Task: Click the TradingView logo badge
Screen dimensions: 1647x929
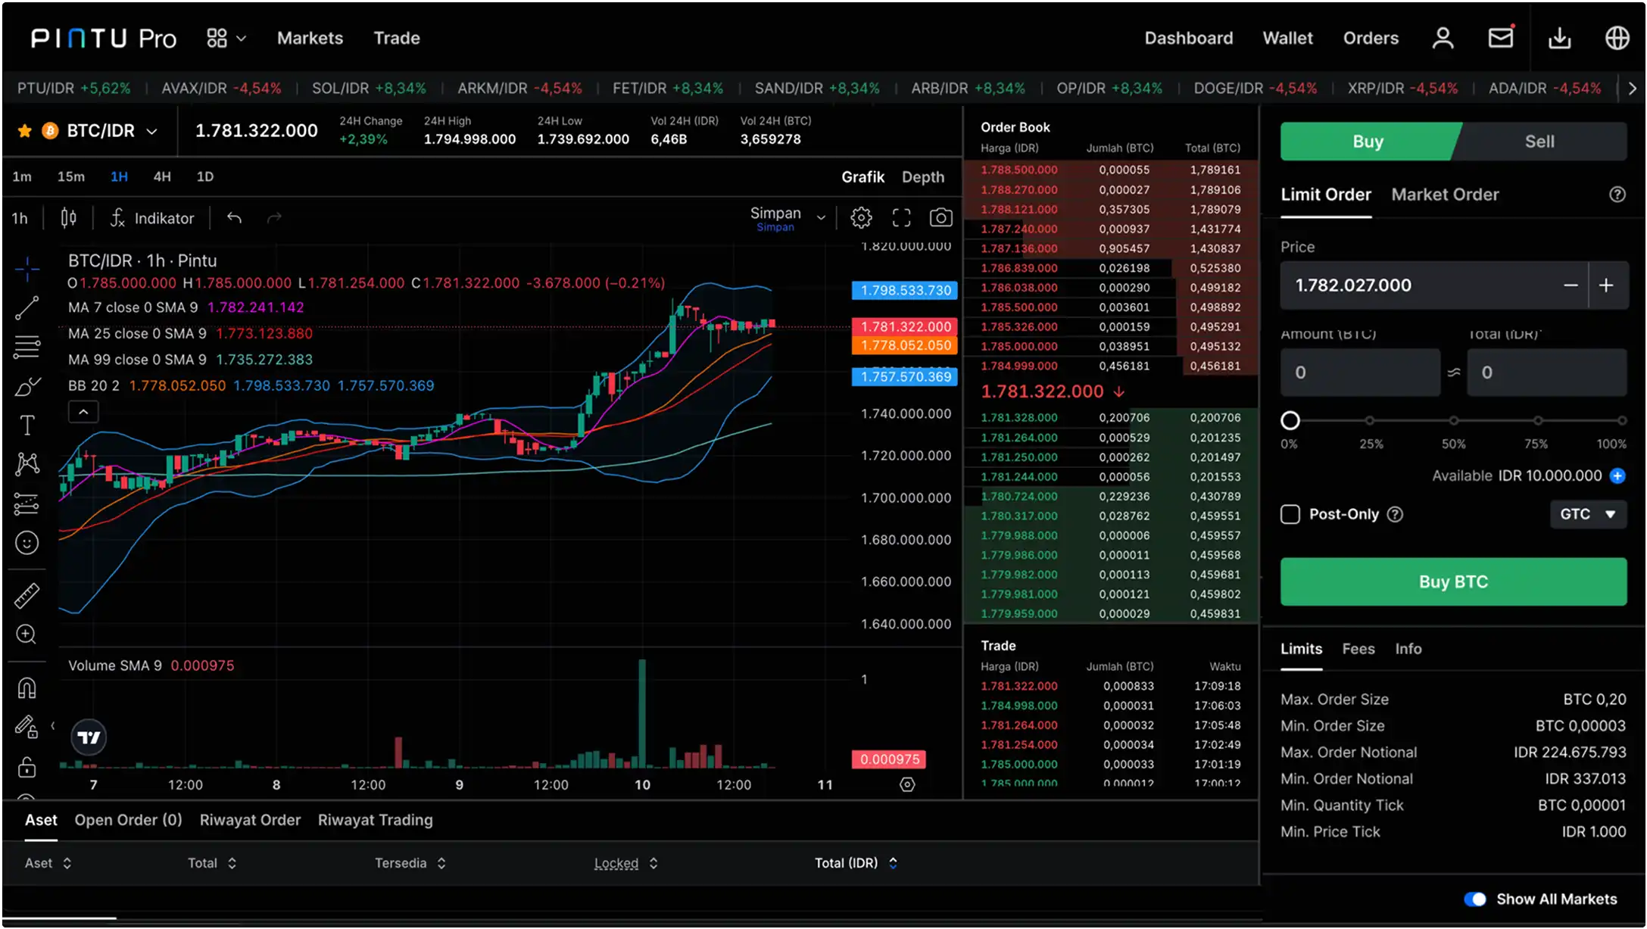Action: click(89, 737)
